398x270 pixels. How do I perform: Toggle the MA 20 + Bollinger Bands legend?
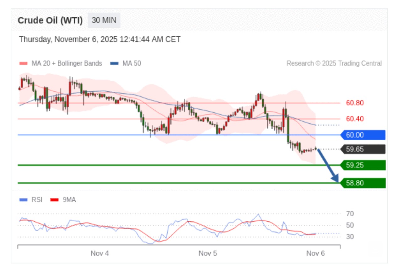(67, 63)
